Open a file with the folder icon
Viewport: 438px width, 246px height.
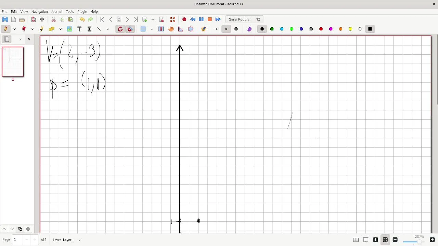[22, 19]
